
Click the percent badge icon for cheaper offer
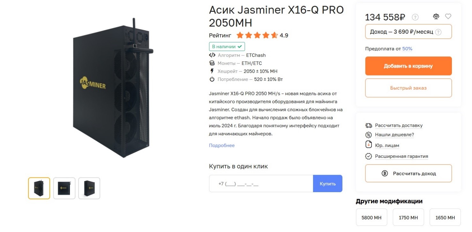369,135
